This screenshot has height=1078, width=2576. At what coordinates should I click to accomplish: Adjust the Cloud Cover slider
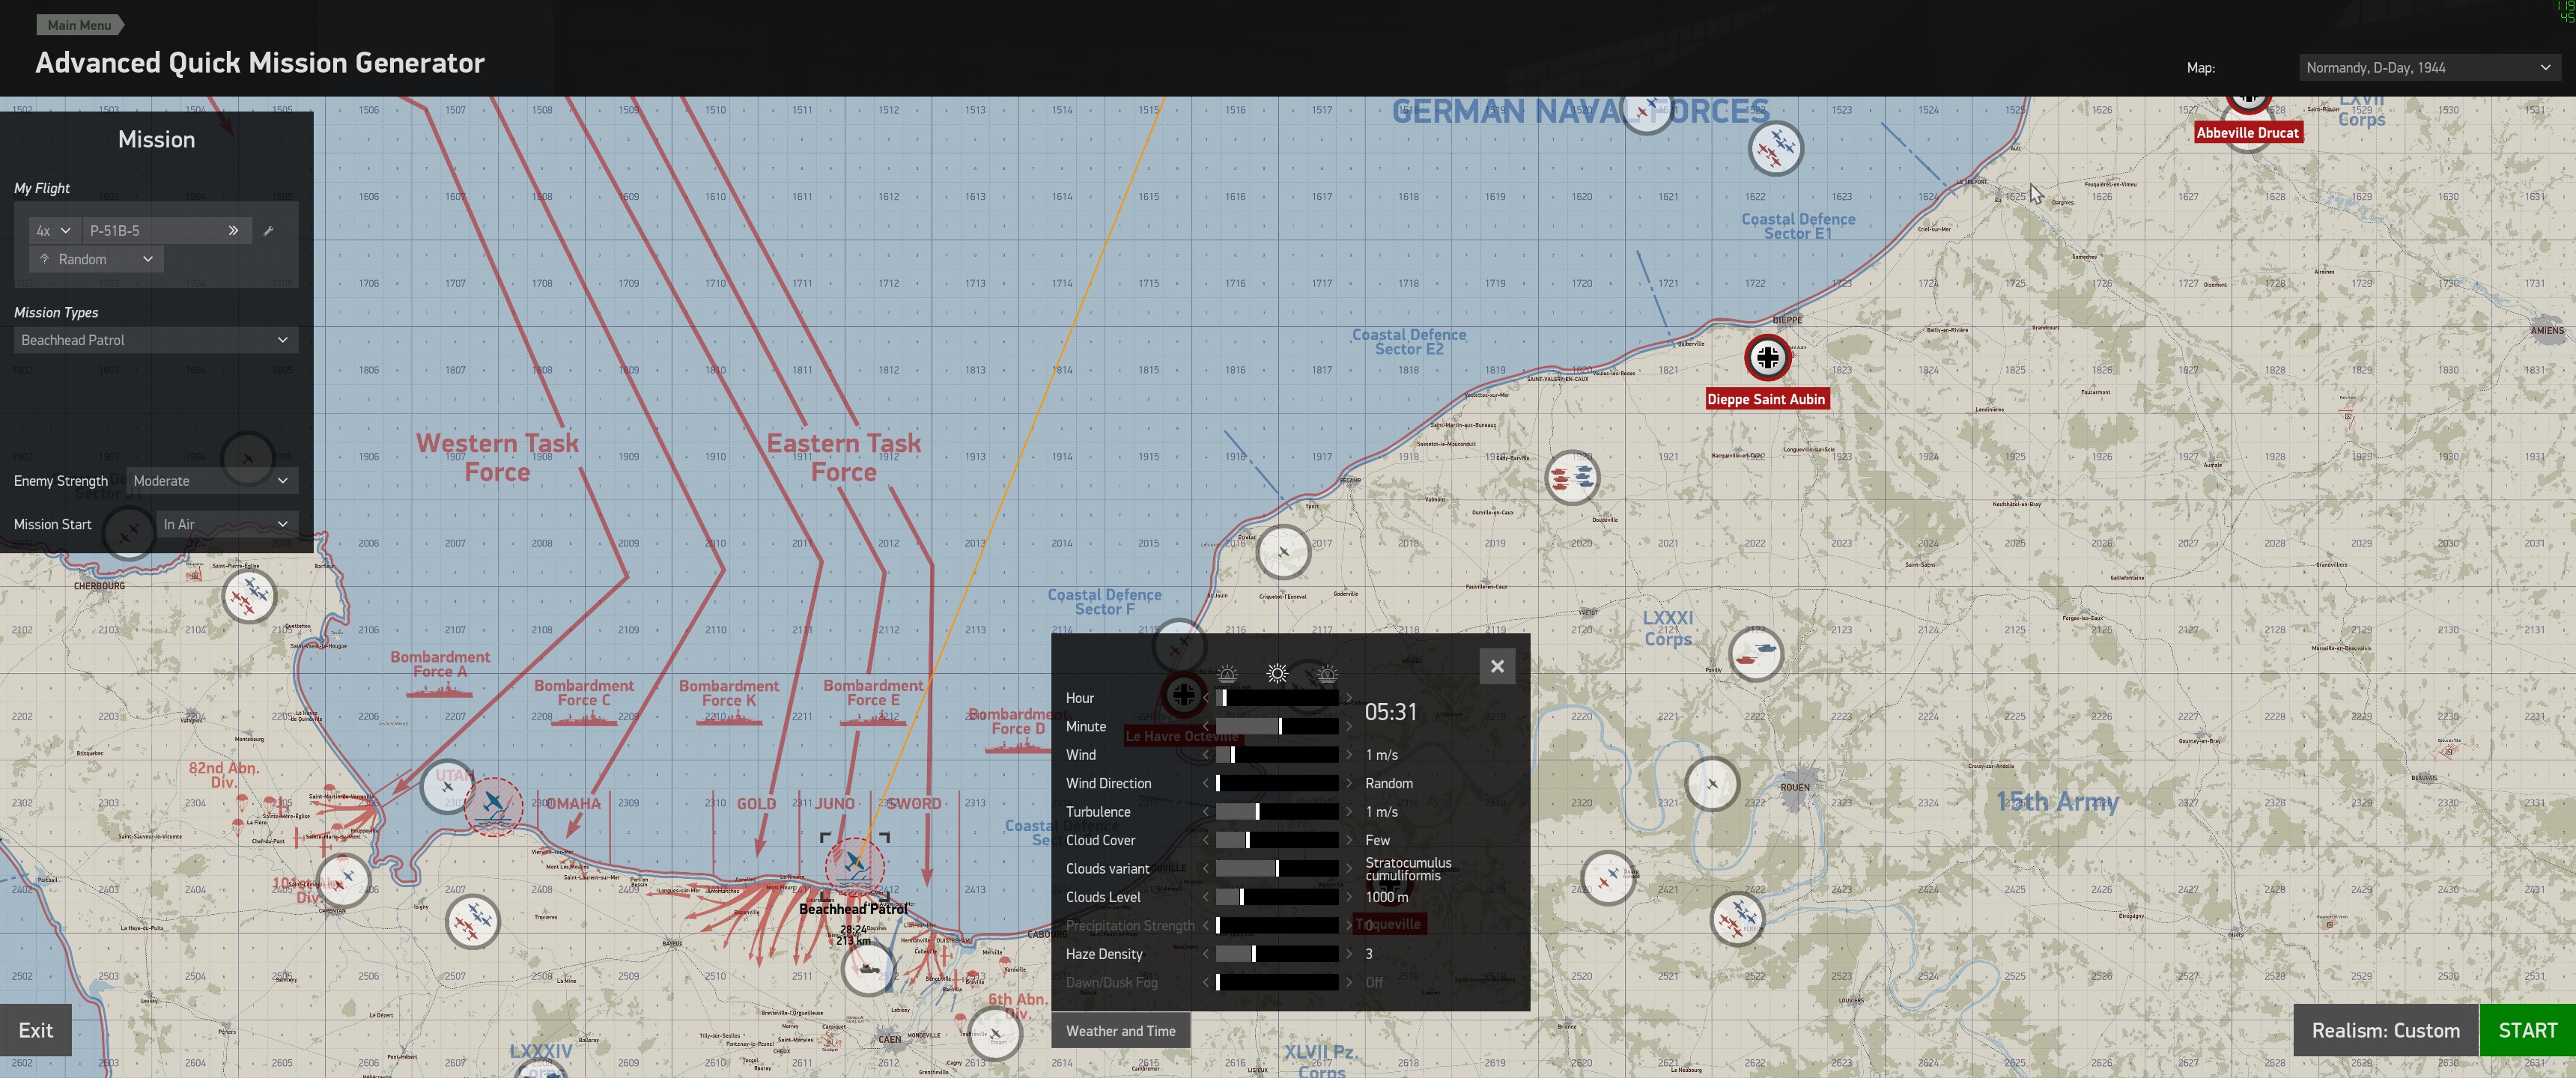click(1277, 840)
